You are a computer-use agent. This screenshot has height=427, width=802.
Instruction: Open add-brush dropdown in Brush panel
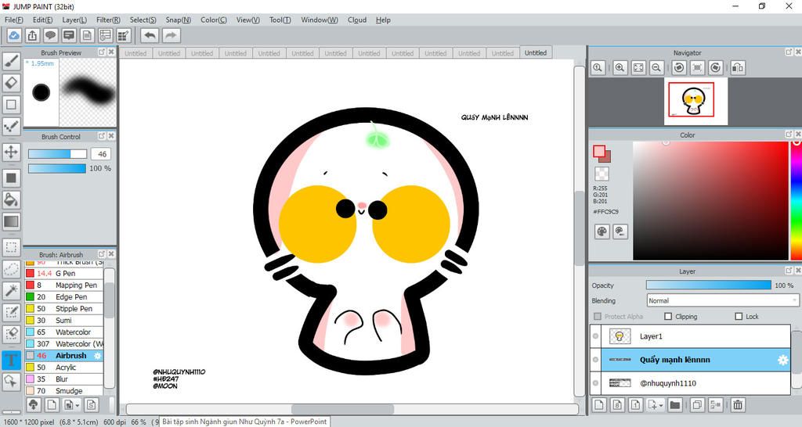click(71, 405)
